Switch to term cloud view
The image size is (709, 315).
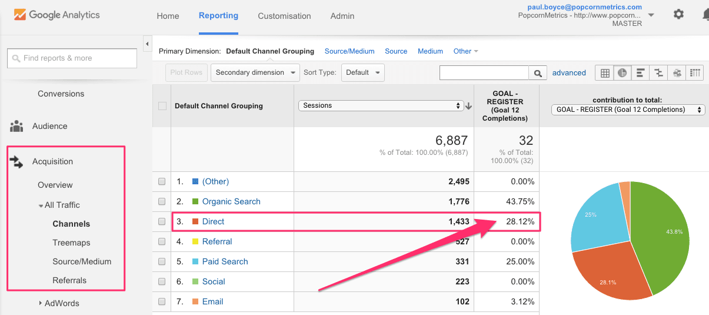[x=677, y=73]
